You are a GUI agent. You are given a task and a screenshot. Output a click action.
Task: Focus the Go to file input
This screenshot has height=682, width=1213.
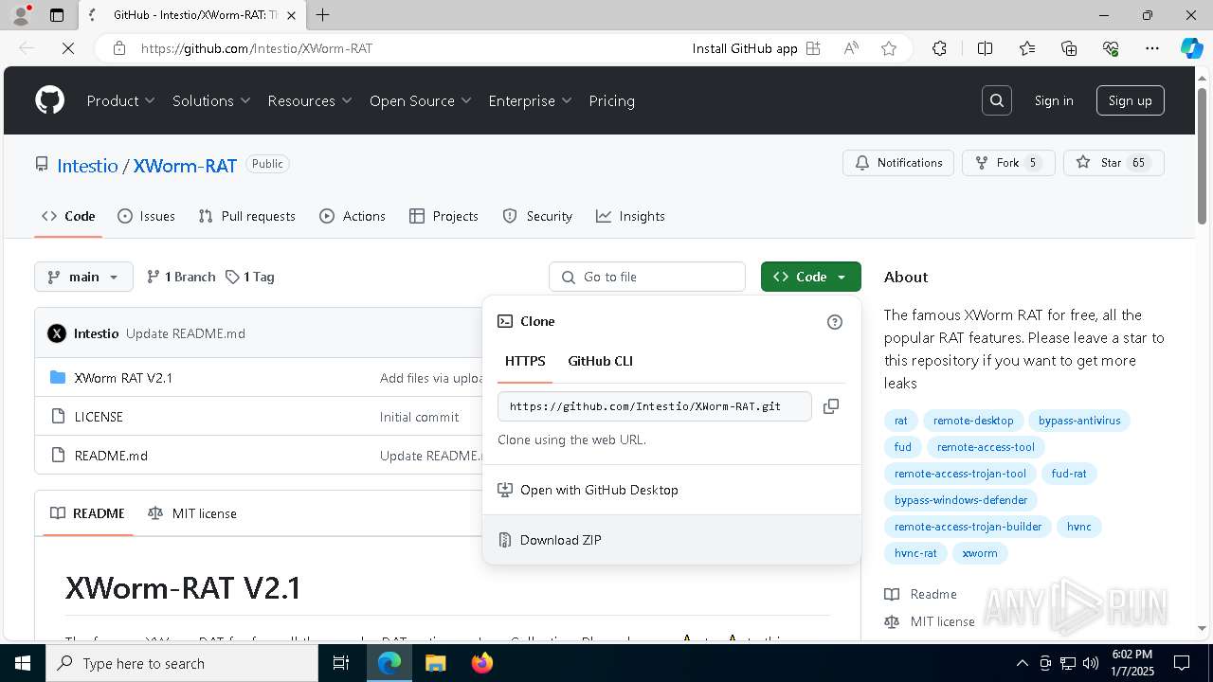pos(647,277)
